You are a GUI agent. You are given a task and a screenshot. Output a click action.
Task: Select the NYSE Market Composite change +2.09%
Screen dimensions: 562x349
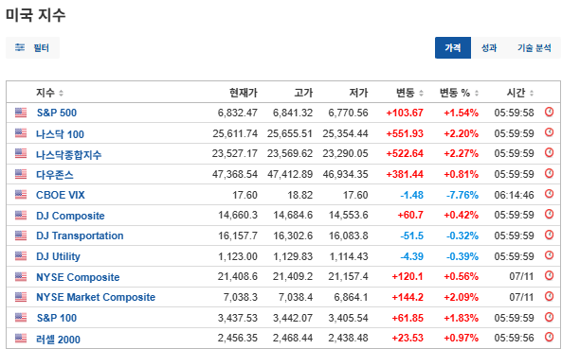[x=461, y=297]
